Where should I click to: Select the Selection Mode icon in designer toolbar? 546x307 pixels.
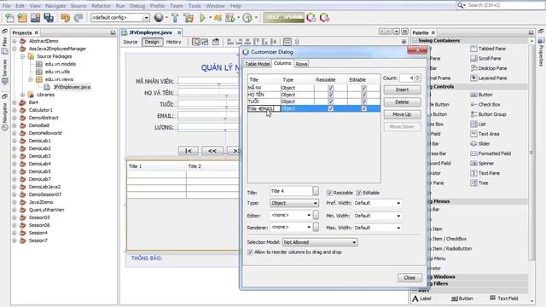tap(196, 42)
